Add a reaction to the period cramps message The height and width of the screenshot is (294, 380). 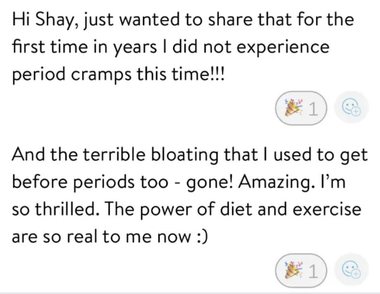coord(349,110)
